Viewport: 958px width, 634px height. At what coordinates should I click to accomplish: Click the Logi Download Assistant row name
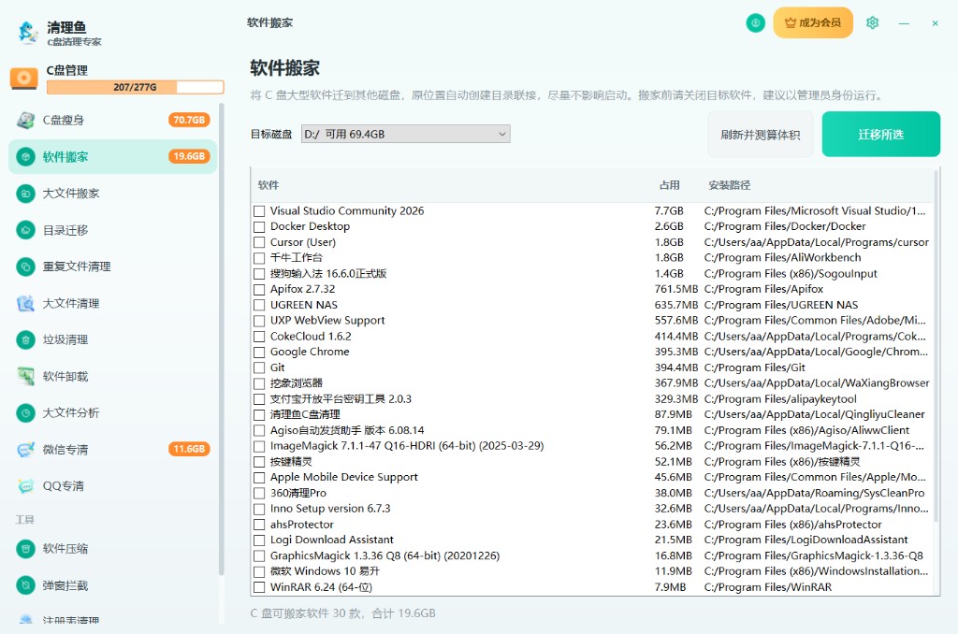[332, 540]
